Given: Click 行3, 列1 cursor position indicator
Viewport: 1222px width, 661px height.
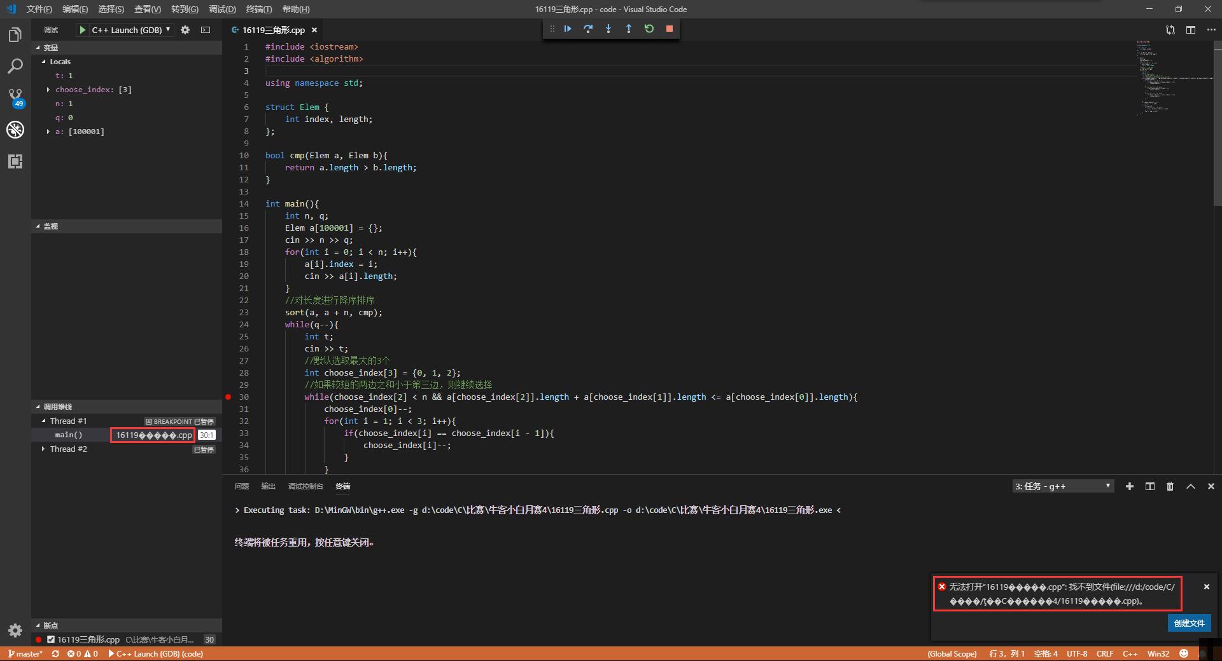Looking at the screenshot, I should click(1008, 653).
